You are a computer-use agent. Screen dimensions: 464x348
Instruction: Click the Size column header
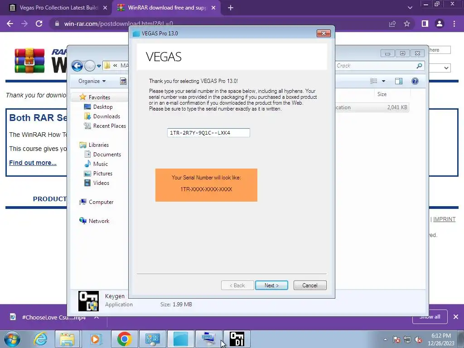point(382,94)
